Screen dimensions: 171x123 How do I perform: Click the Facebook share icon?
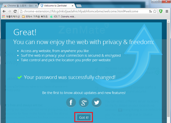[71, 102]
